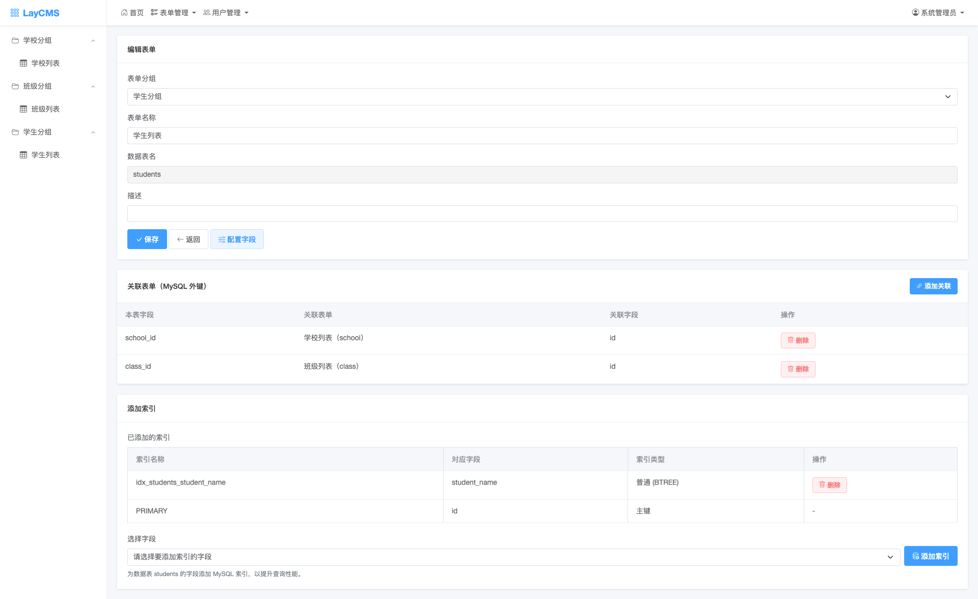Viewport: 978px width, 599px height.
Task: Collapse the 学校分组 sidebar group
Action: click(93, 41)
